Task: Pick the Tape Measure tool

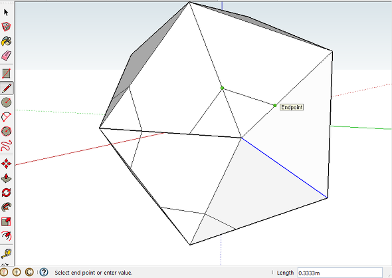Action: 6,253
